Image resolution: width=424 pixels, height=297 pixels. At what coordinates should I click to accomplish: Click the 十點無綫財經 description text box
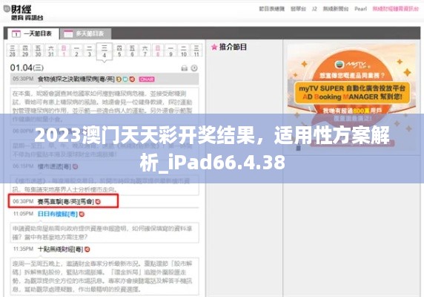tap(105, 276)
